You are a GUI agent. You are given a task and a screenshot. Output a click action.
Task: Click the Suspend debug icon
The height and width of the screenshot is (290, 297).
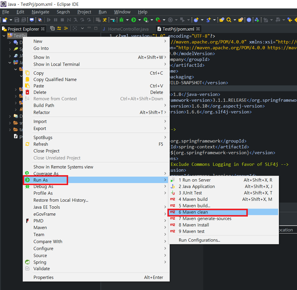(x=56, y=20)
